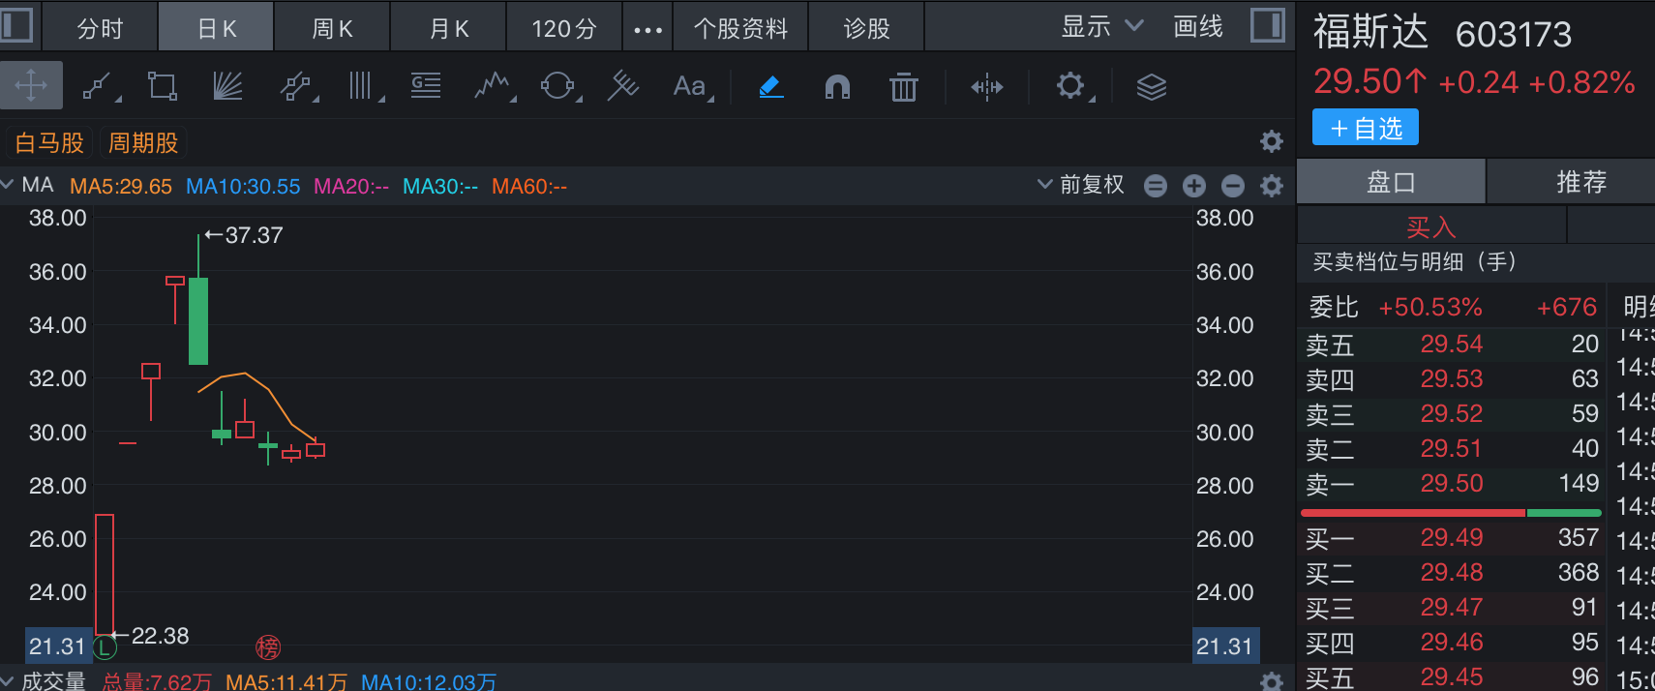Toggle the magnet snap mode
This screenshot has width=1655, height=691.
[837, 87]
